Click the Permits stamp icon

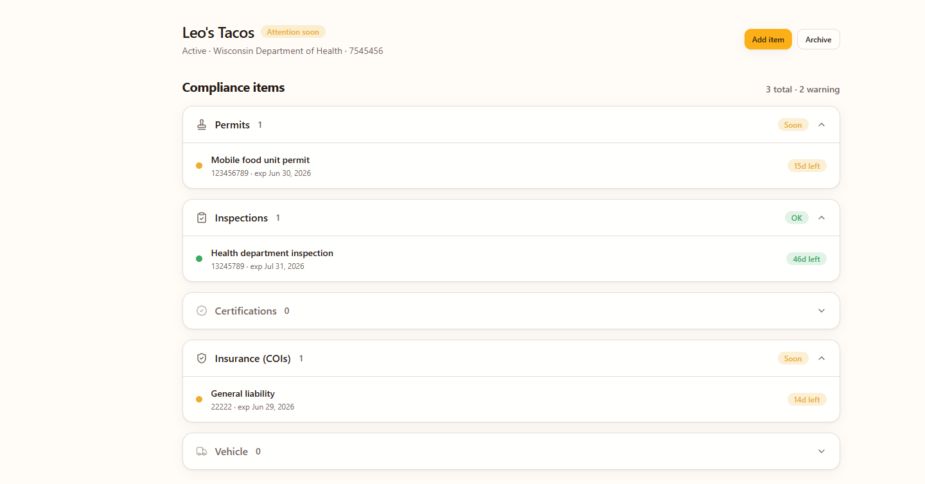[x=202, y=125]
